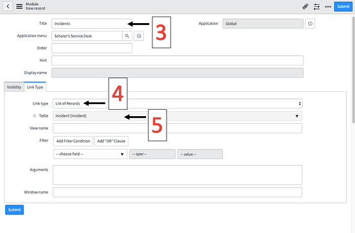Click the vertical page scrollbar
The height and width of the screenshot is (233, 355).
click(x=354, y=69)
